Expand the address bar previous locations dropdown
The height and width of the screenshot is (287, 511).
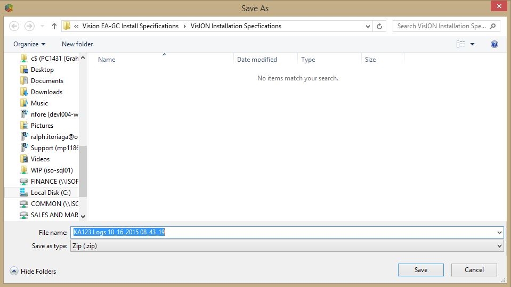[368, 26]
